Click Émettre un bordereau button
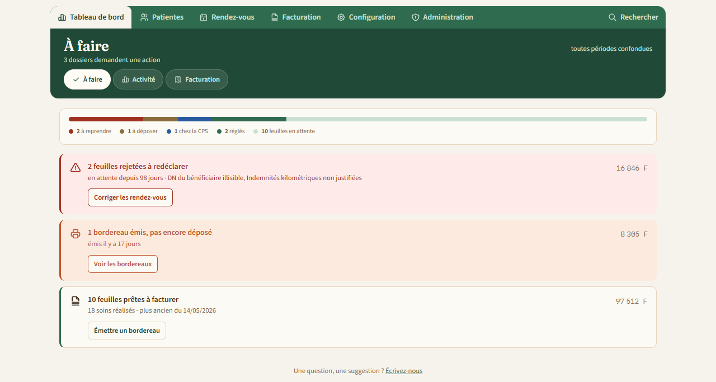 click(x=127, y=331)
